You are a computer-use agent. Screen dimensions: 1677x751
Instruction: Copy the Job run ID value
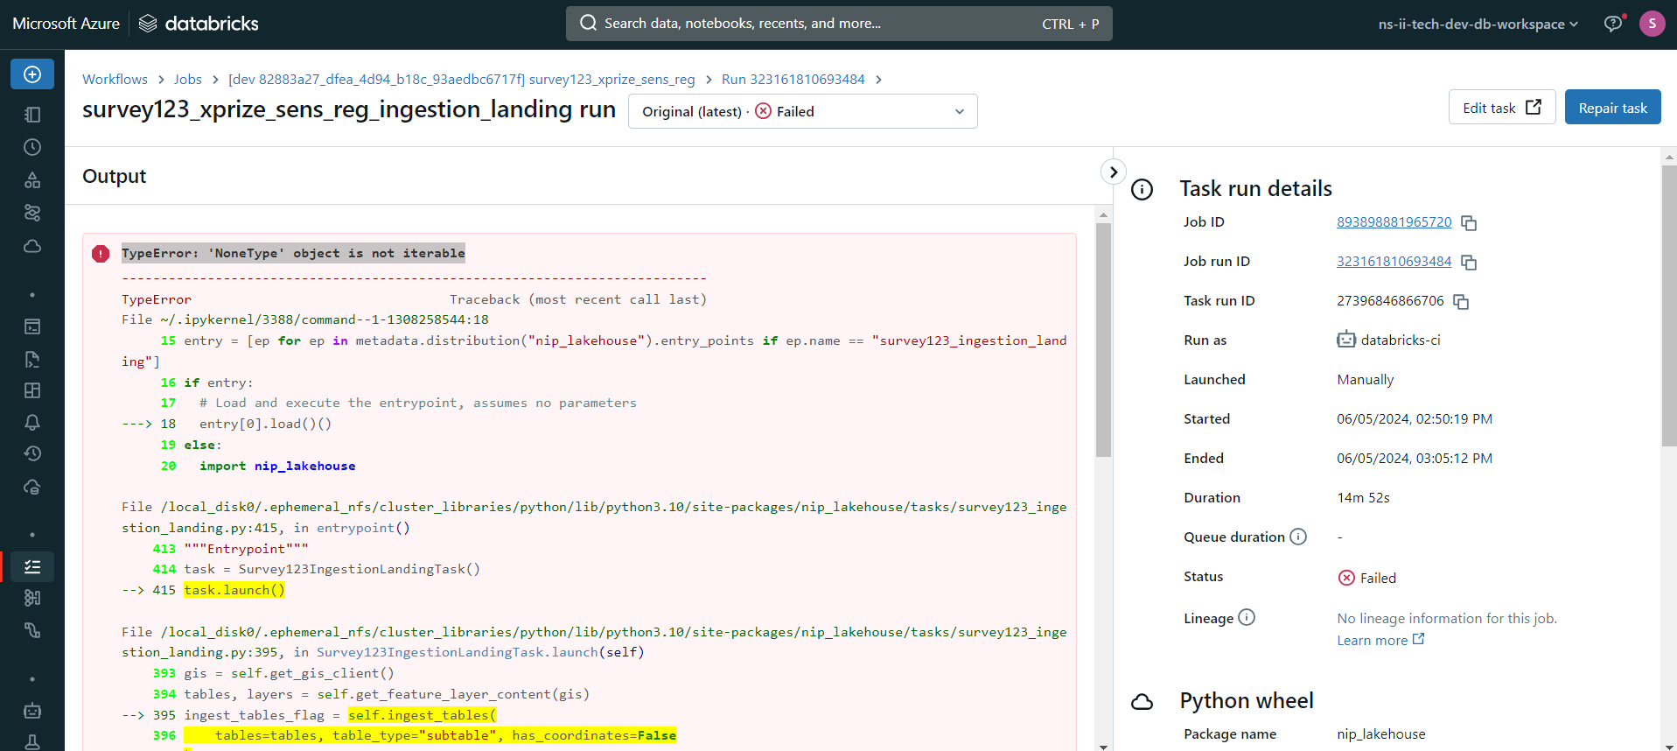1469,263
